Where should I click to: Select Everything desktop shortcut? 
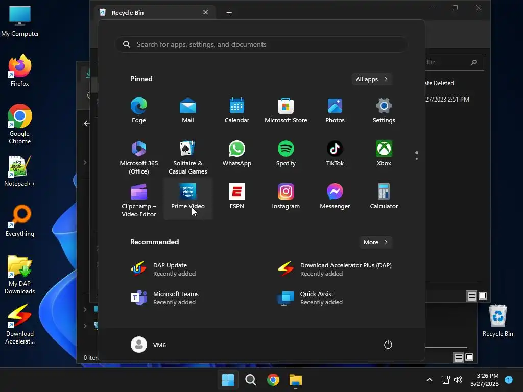(x=20, y=221)
